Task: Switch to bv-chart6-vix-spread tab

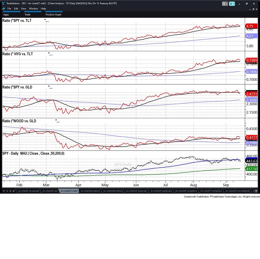Action: tap(29, 191)
